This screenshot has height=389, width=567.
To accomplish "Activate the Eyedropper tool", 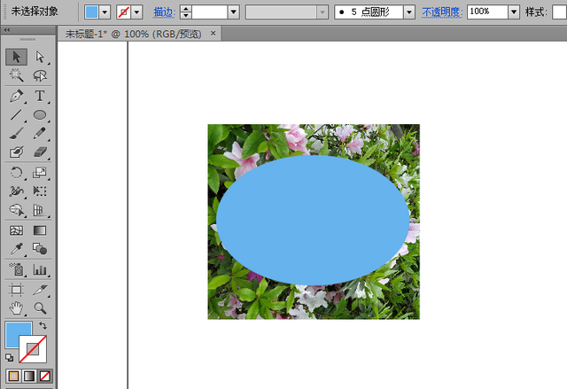I will (16, 249).
